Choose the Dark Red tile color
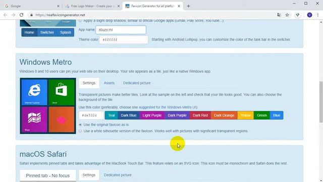 click(x=200, y=115)
